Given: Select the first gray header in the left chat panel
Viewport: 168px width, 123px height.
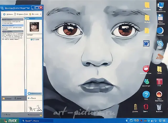Looking at the screenshot, I should click(13, 19).
